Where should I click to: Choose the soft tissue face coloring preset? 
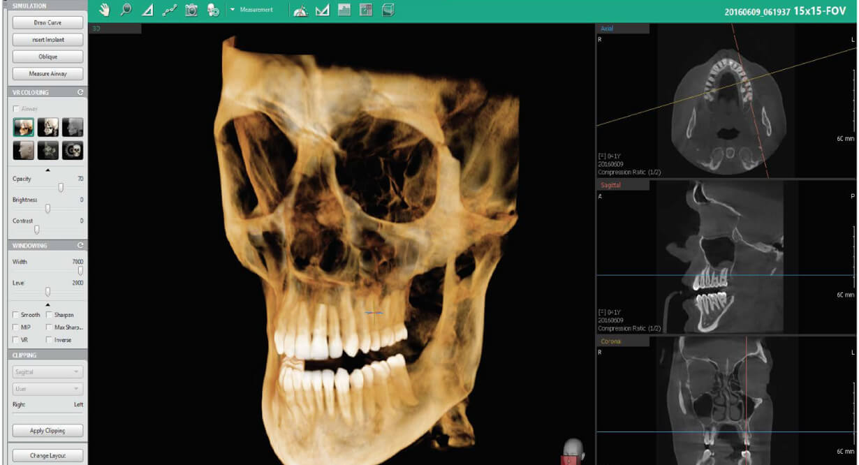coord(23,150)
